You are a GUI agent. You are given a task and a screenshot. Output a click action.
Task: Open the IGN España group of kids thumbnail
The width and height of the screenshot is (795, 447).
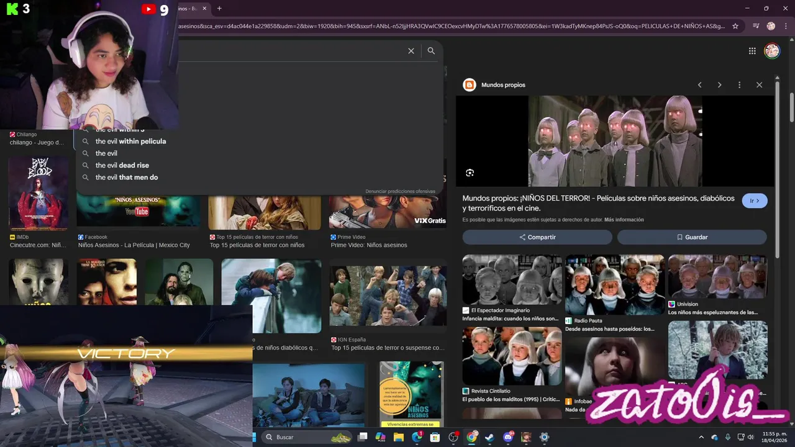(x=388, y=296)
